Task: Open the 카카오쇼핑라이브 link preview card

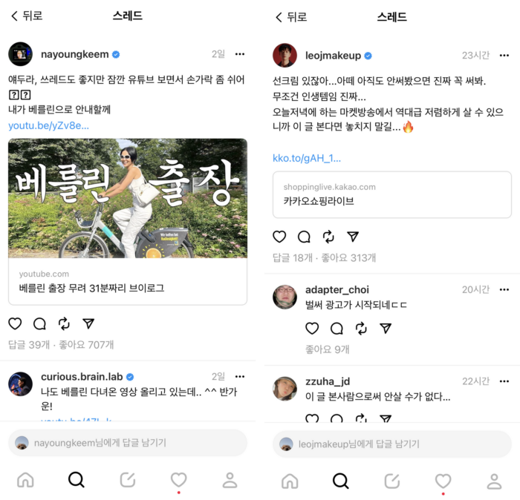Action: [392, 194]
